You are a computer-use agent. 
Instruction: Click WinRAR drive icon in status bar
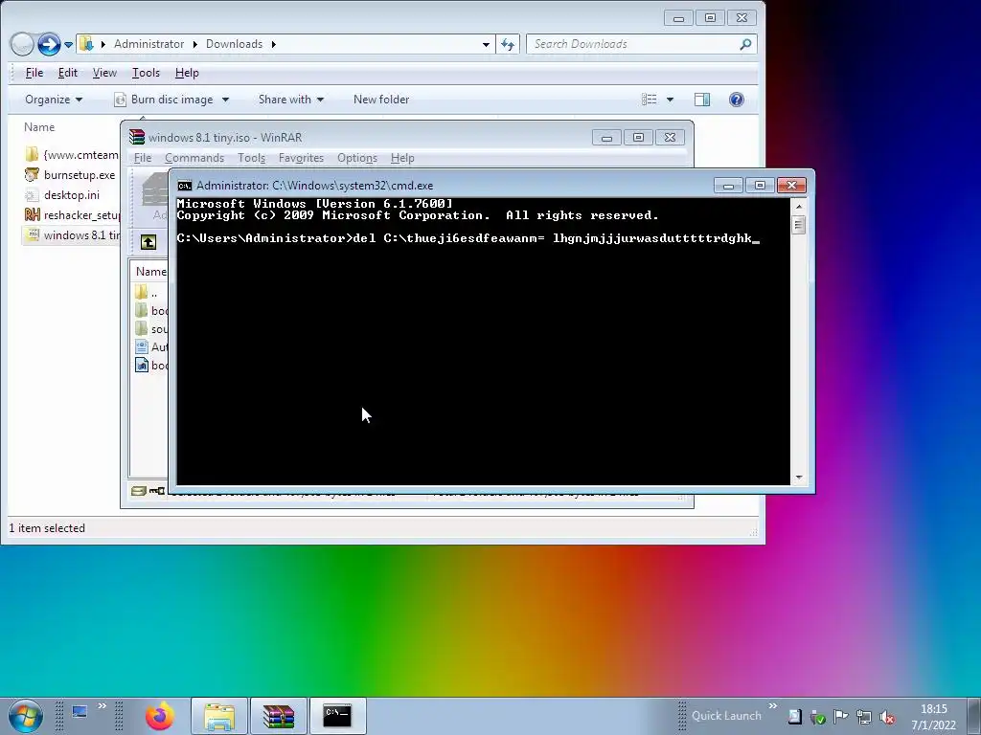point(139,491)
